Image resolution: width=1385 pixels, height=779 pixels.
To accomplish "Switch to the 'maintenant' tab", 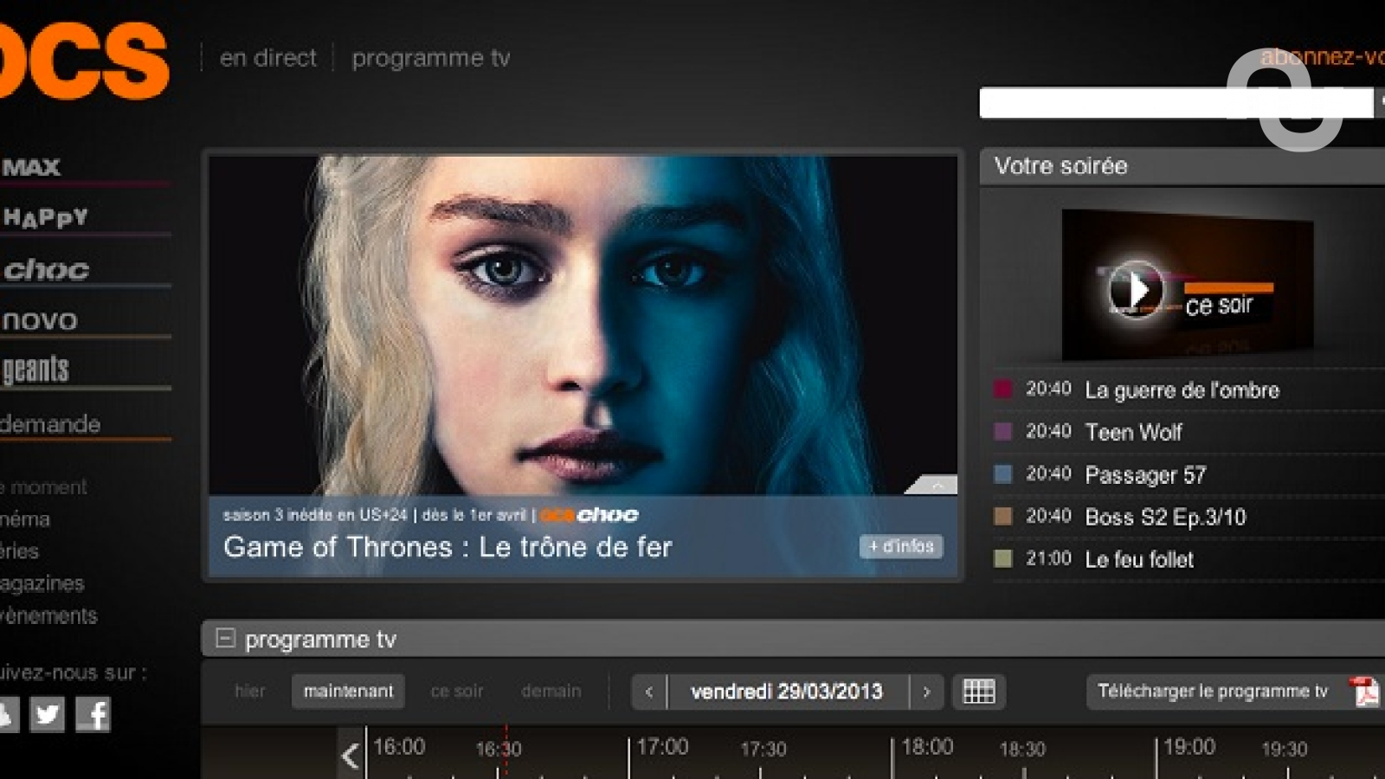I will 348,692.
